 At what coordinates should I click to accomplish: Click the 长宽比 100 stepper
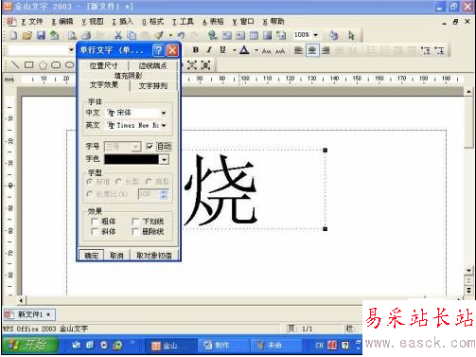[163, 194]
